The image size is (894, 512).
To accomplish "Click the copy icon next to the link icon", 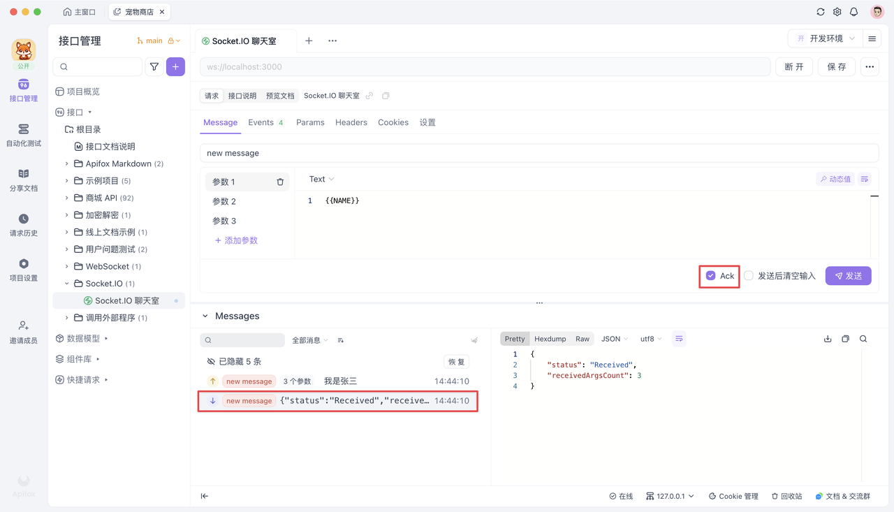I will (386, 96).
